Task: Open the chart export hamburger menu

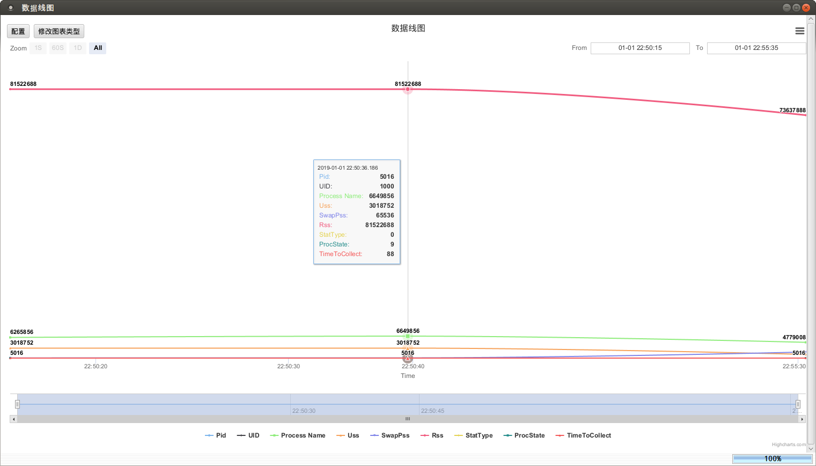Action: [x=799, y=31]
